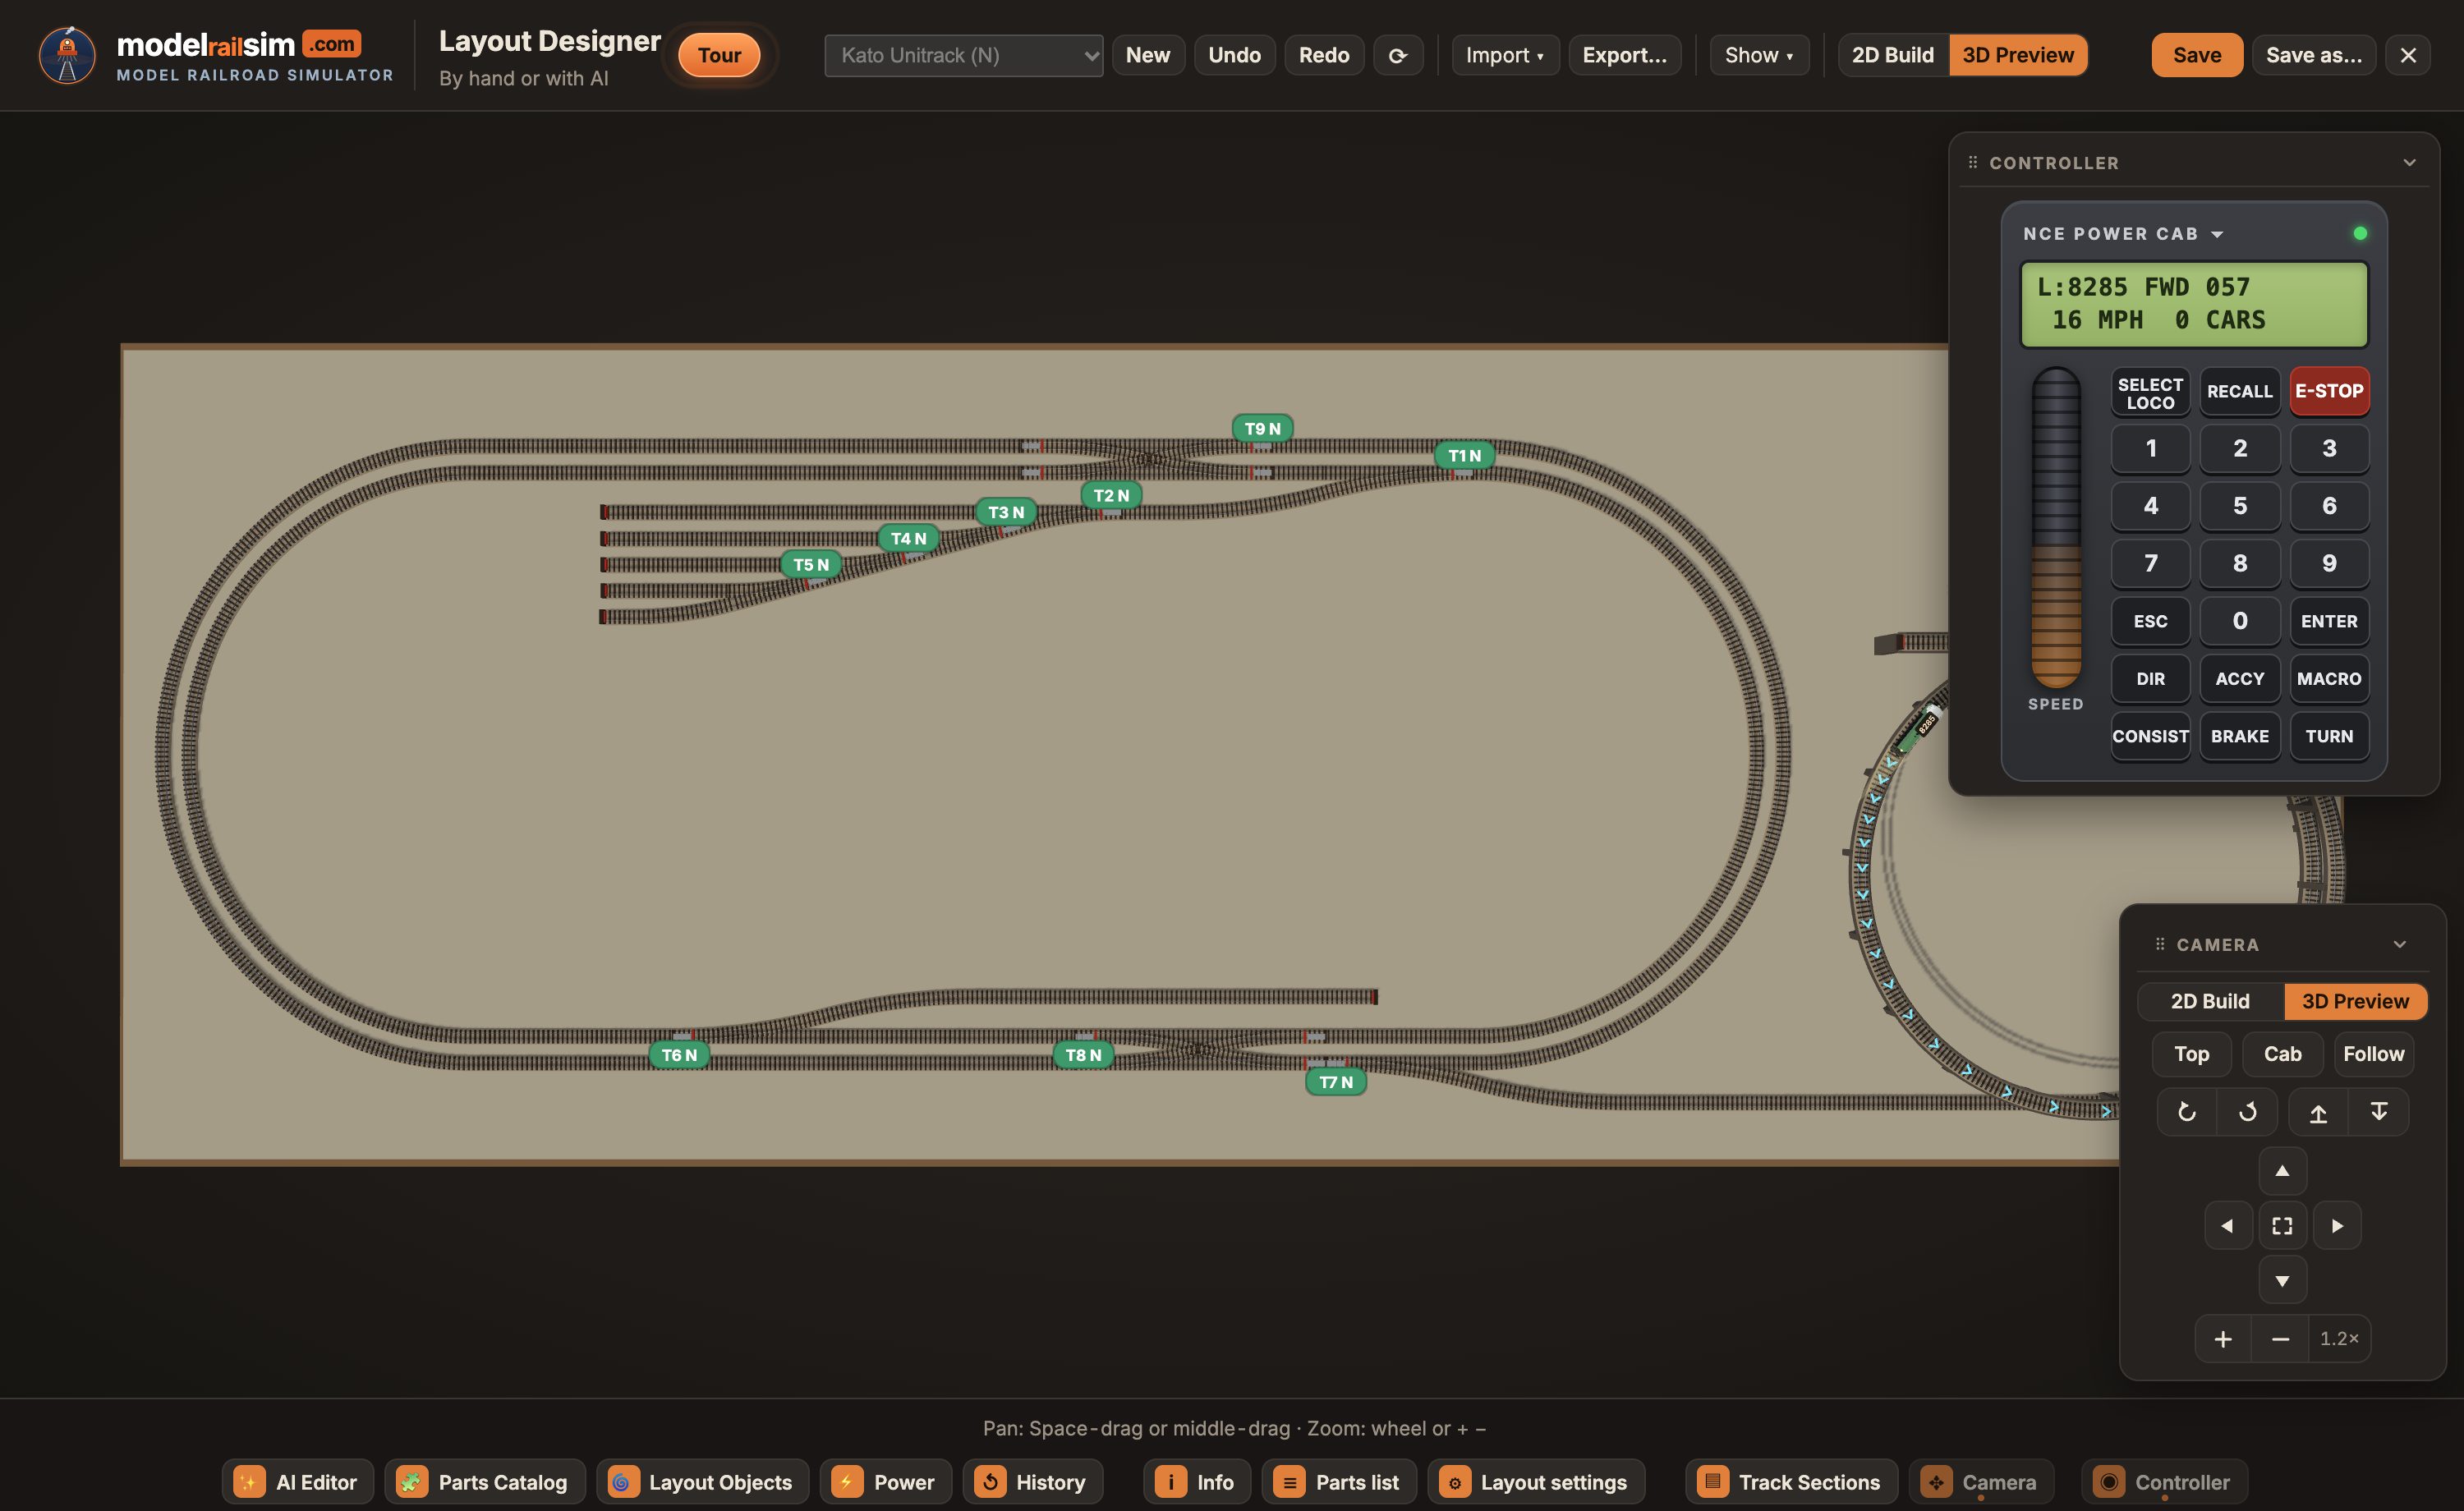Zoom in with the plus button
The width and height of the screenshot is (2464, 1511).
(x=2222, y=1339)
